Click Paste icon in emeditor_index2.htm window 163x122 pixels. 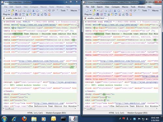pyautogui.click(x=123, y=10)
